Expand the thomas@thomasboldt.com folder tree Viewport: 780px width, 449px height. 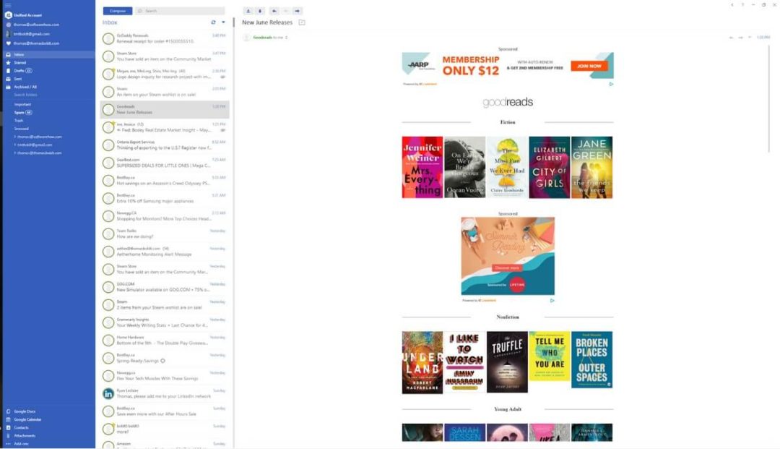pos(15,153)
